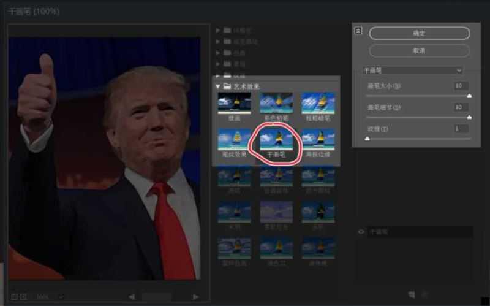Click the zoom in plus button below preview
Image resolution: width=490 pixels, height=306 pixels.
point(24,297)
